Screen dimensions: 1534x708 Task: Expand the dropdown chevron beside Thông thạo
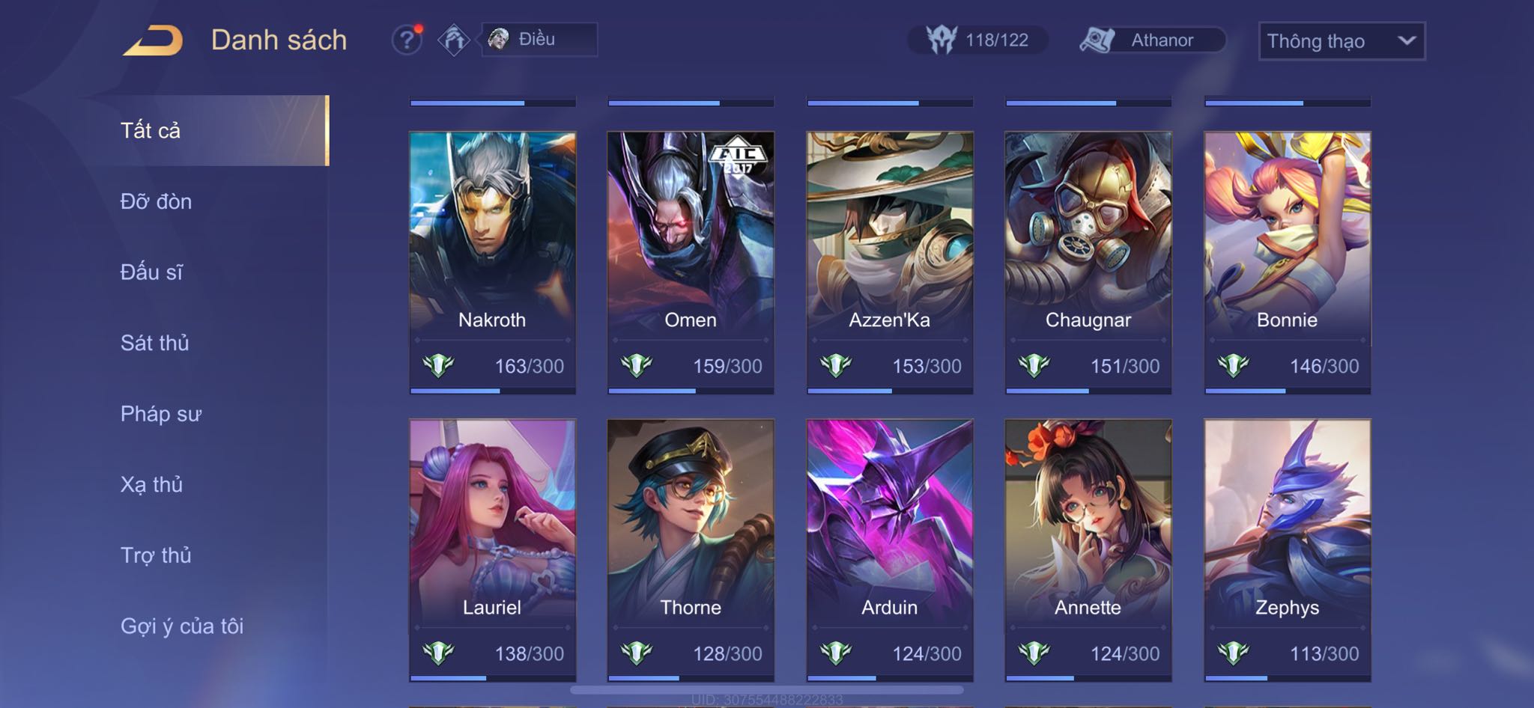(x=1407, y=40)
